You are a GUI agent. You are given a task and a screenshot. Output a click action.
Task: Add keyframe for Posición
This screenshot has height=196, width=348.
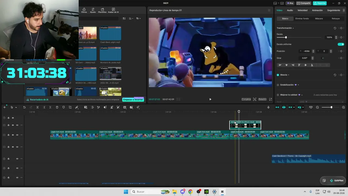(x=341, y=51)
